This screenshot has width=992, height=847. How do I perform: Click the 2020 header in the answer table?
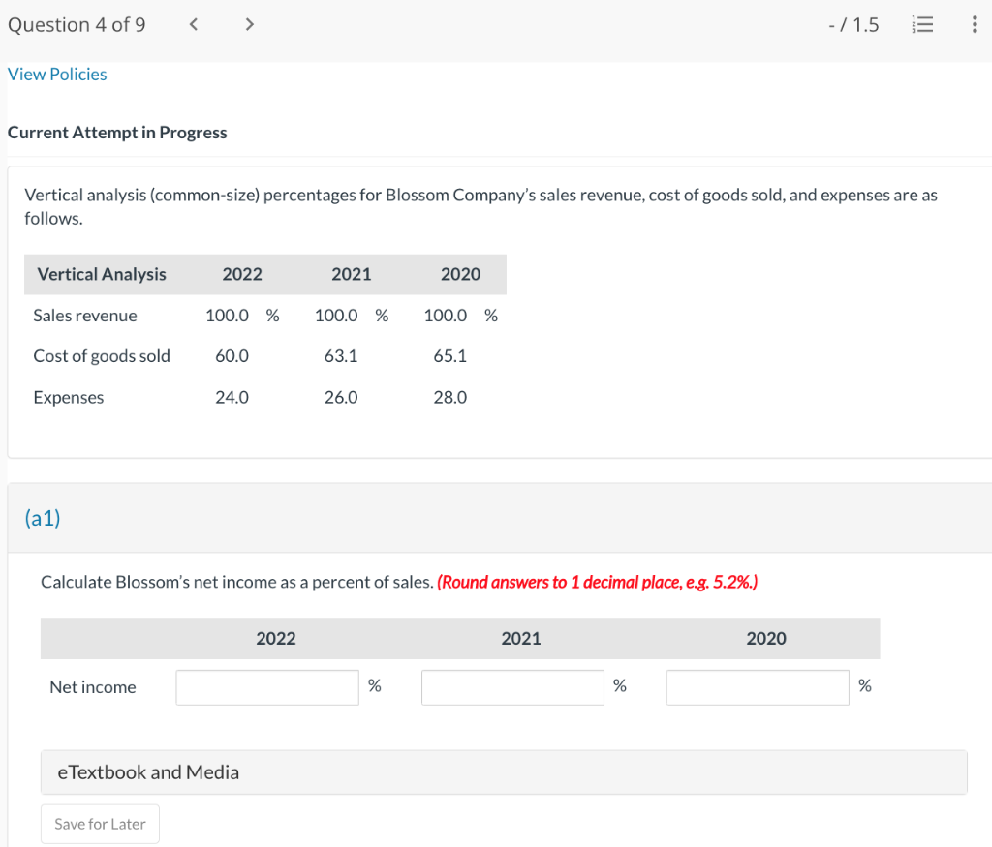(766, 639)
